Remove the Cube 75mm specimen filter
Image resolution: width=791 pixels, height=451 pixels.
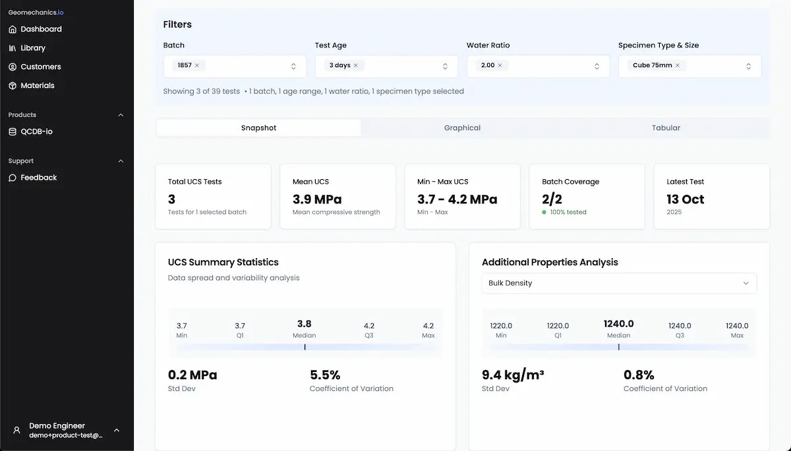(678, 66)
